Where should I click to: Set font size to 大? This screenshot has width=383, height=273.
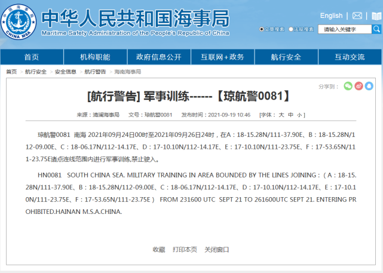[x=281, y=115]
